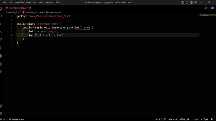The height and width of the screenshot is (121, 216).
Task: Toggle the Secondary Side Bar
Action: point(191,2)
